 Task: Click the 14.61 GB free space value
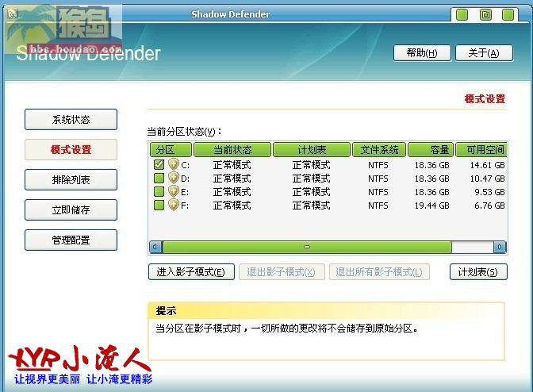pos(488,165)
